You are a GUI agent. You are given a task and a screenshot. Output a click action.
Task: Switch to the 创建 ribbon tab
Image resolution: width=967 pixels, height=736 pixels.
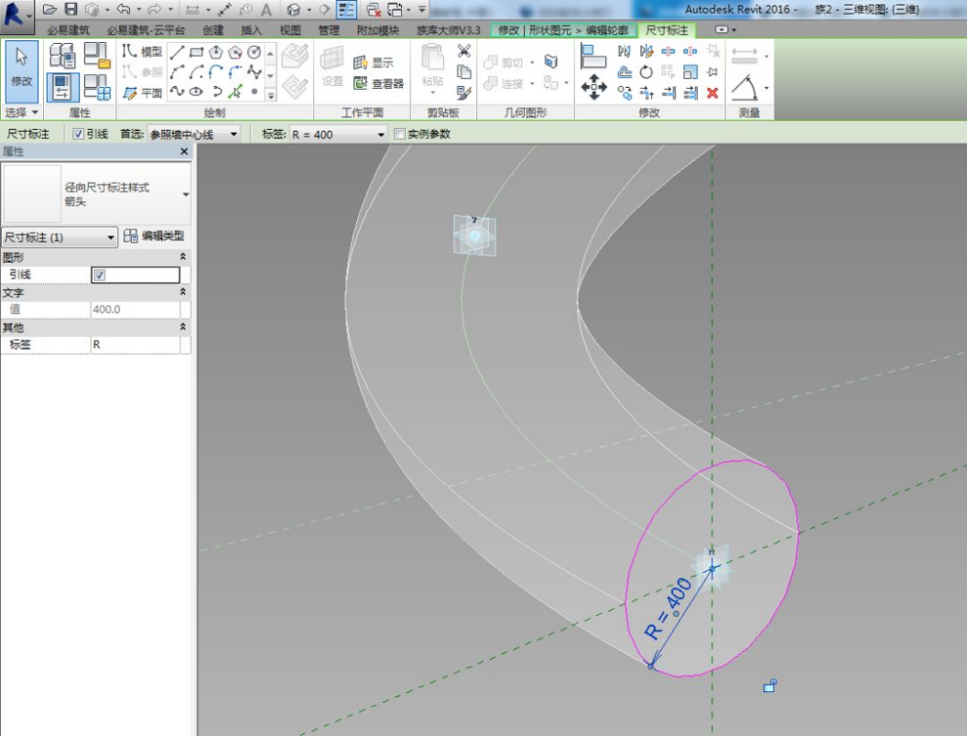[x=212, y=30]
